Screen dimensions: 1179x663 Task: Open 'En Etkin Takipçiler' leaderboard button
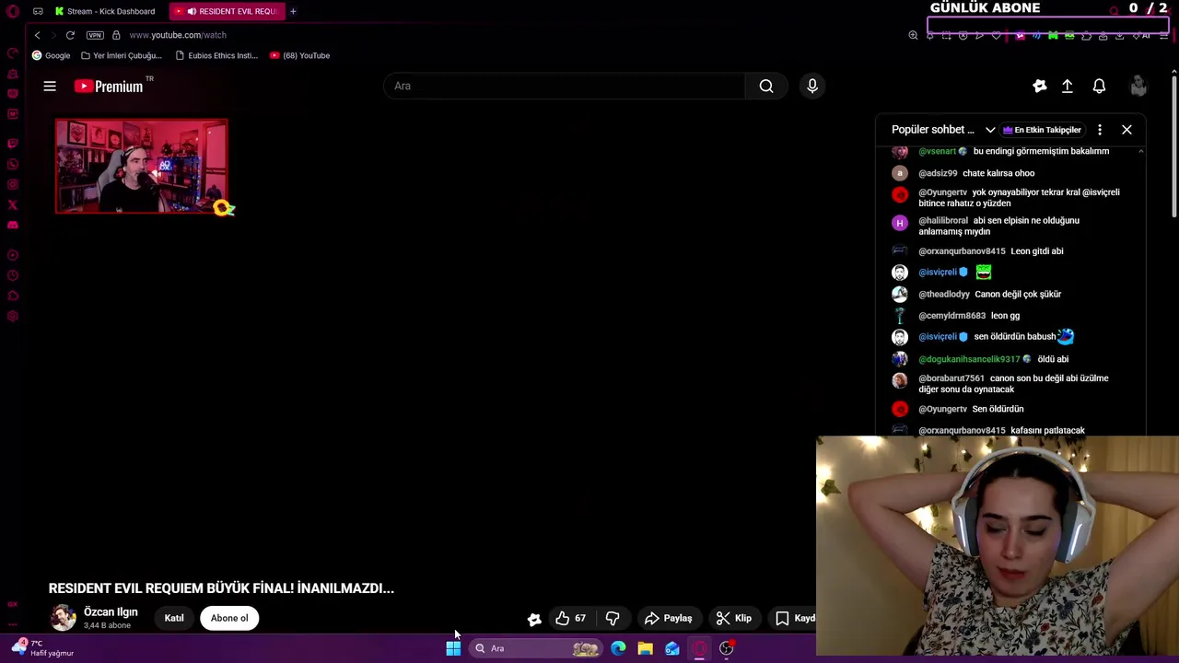(1042, 130)
